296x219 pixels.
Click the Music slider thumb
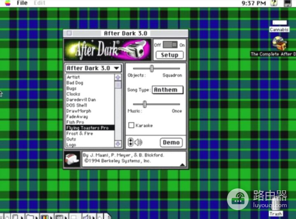(x=145, y=104)
